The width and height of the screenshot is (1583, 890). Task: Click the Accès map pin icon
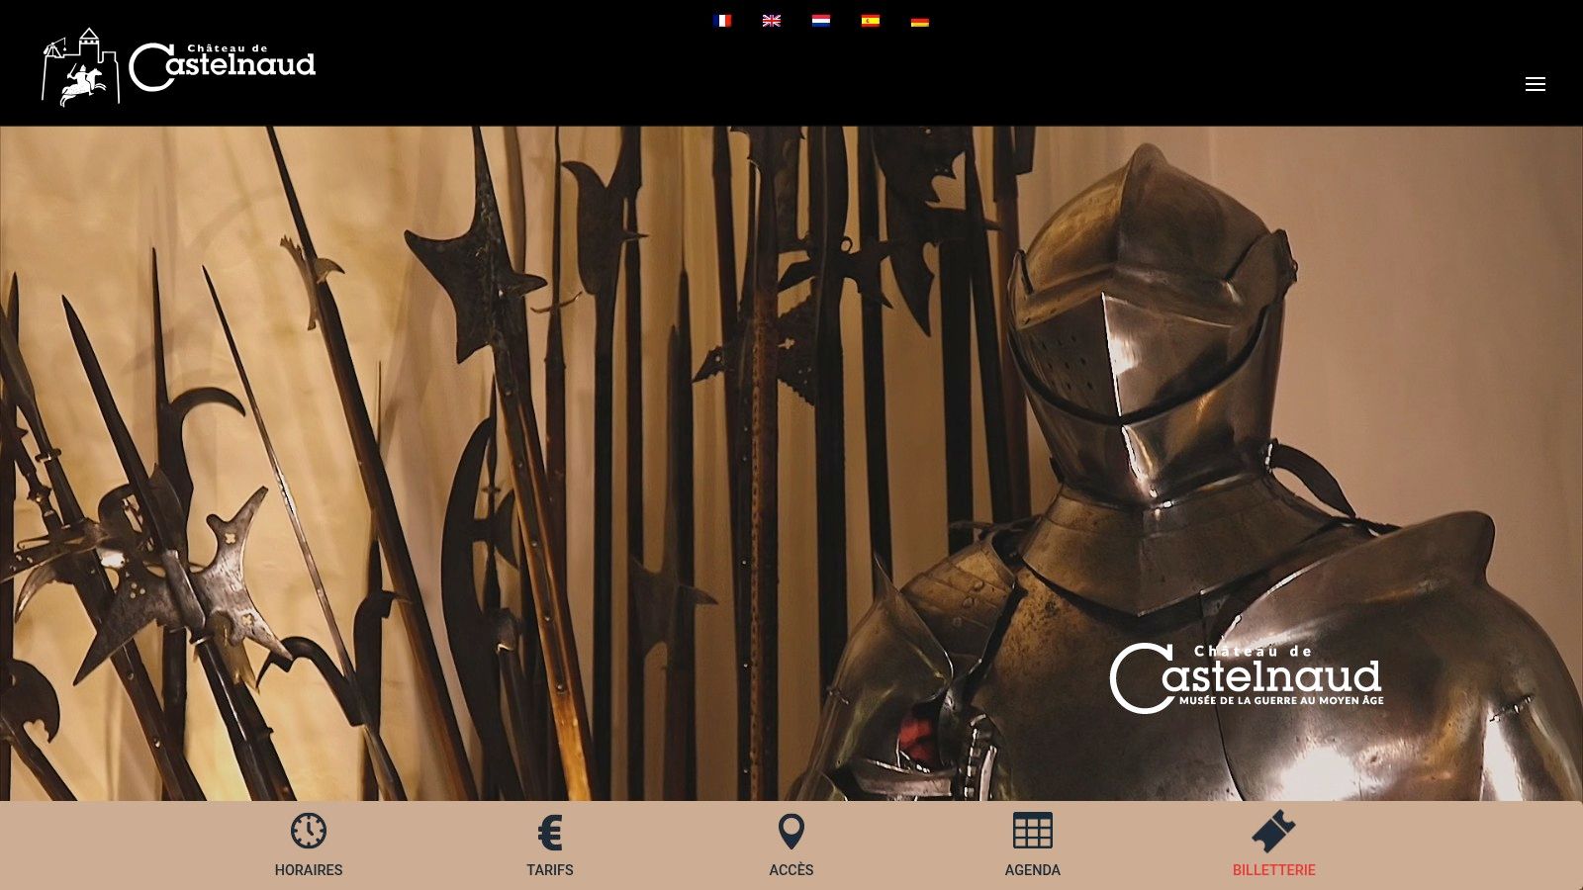tap(791, 832)
